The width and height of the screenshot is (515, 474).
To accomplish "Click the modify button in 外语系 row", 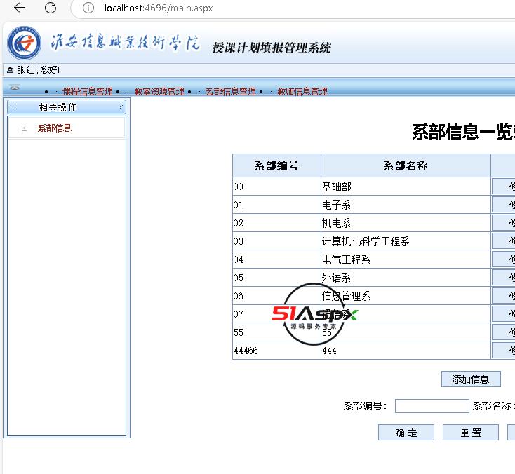I will (x=504, y=278).
